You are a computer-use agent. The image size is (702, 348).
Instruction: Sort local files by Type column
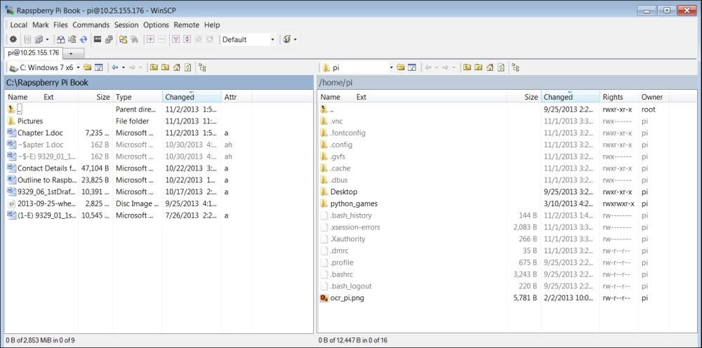(x=137, y=97)
